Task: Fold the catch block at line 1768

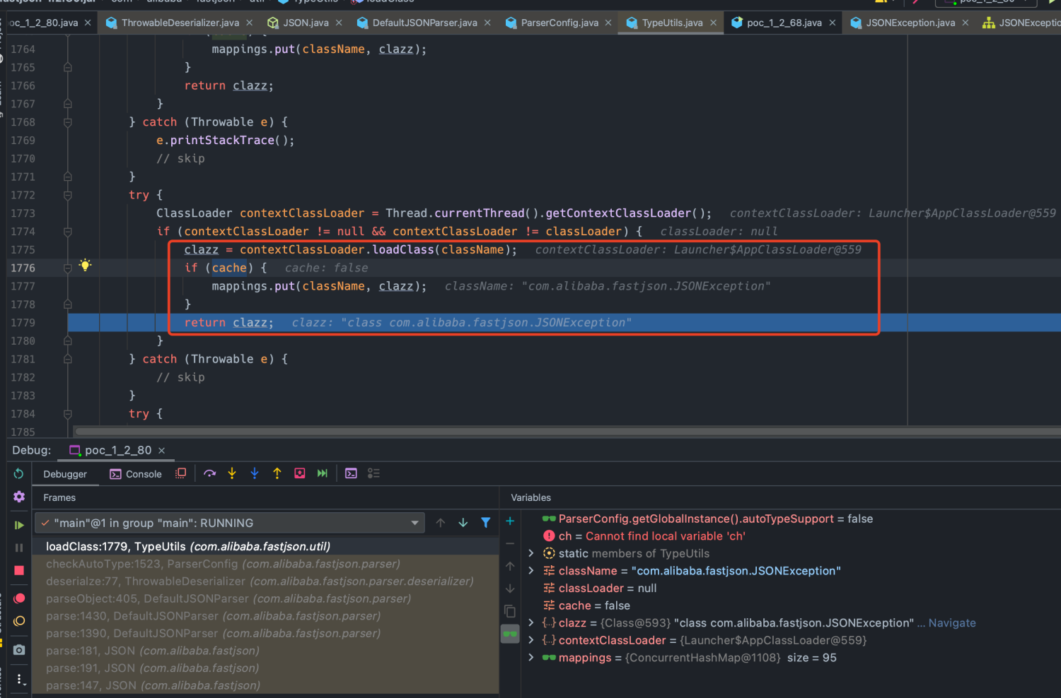Action: point(68,122)
